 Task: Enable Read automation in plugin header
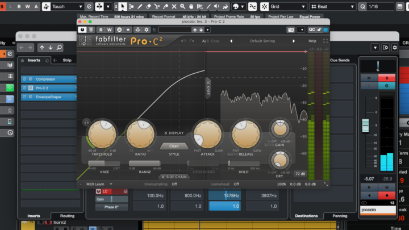point(101,30)
